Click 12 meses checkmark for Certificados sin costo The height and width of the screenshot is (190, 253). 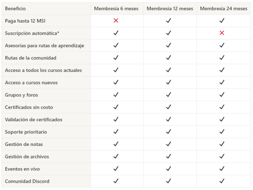169,107
